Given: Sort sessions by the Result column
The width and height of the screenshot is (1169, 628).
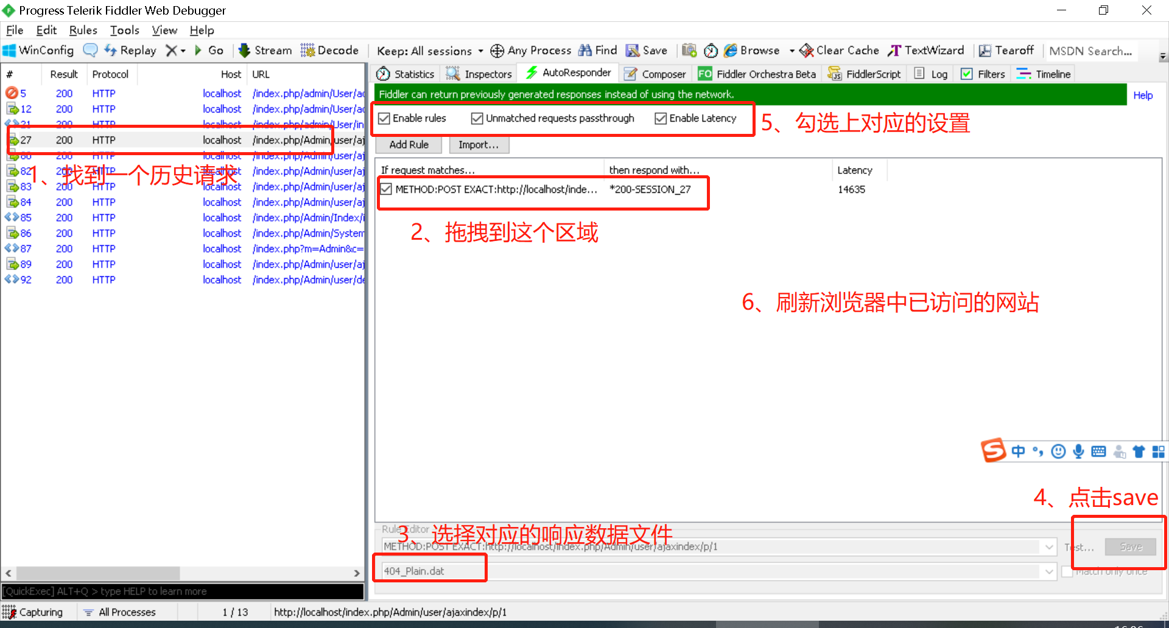Looking at the screenshot, I should click(x=64, y=74).
